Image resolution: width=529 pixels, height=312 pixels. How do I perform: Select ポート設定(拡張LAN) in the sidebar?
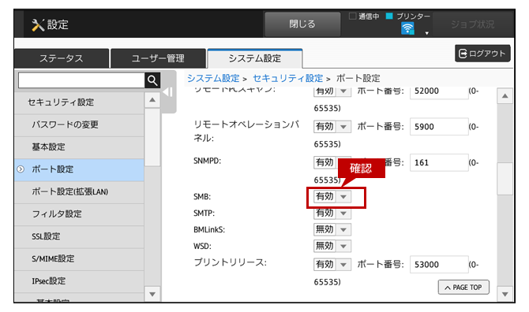pyautogui.click(x=80, y=191)
